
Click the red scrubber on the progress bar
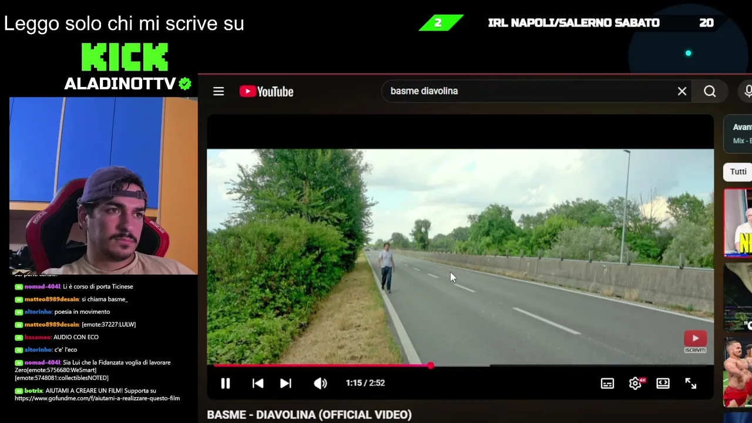pyautogui.click(x=431, y=365)
